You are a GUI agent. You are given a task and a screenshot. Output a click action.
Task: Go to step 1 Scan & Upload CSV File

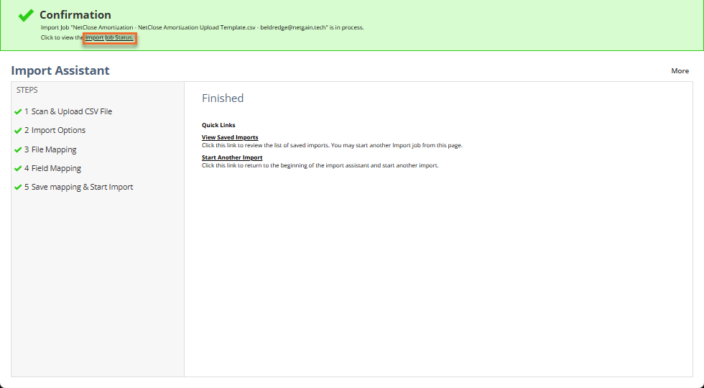coord(68,111)
